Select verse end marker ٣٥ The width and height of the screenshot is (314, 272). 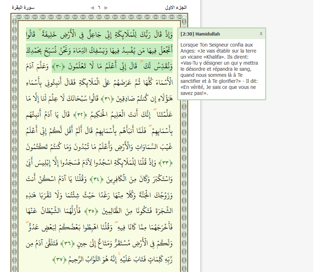[x=91, y=211]
